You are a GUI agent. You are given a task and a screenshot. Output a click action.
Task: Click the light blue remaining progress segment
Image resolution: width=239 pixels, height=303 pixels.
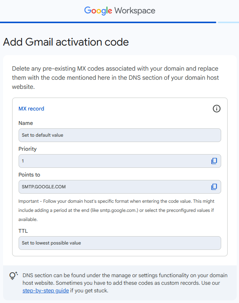click(x=228, y=22)
